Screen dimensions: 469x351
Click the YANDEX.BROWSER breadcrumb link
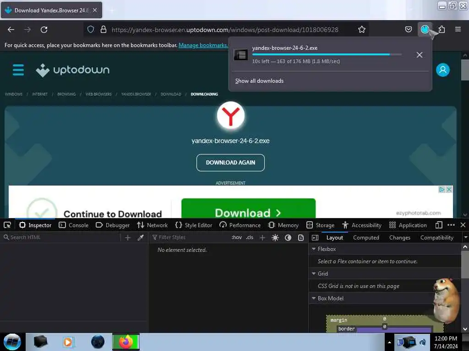point(136,94)
